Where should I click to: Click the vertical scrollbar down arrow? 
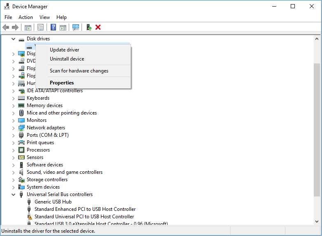click(317, 222)
